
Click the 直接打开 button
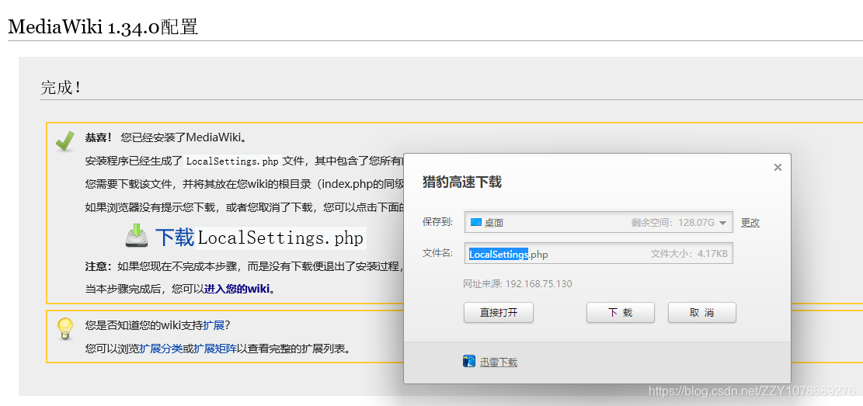pyautogui.click(x=499, y=313)
